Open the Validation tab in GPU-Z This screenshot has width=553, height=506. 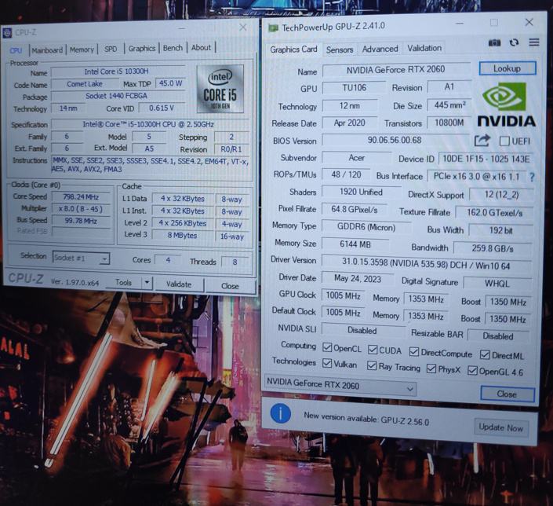pyautogui.click(x=424, y=48)
